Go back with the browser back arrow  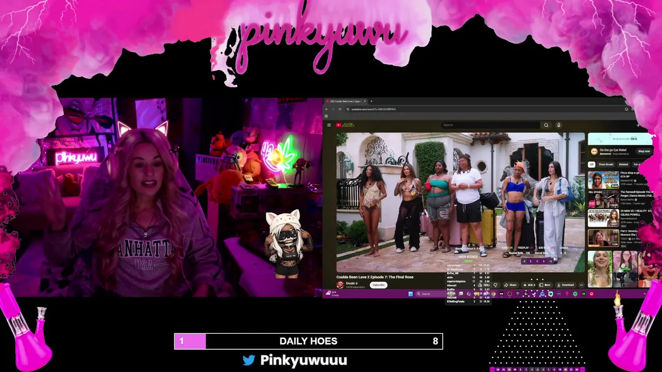[326, 109]
